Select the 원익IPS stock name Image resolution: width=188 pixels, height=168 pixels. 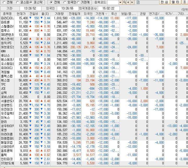coord(6,43)
